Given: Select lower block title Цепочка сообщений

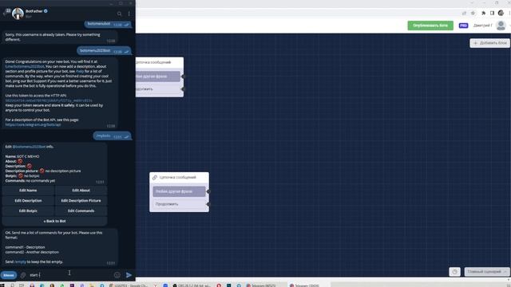Looking at the screenshot, I should 177,177.
